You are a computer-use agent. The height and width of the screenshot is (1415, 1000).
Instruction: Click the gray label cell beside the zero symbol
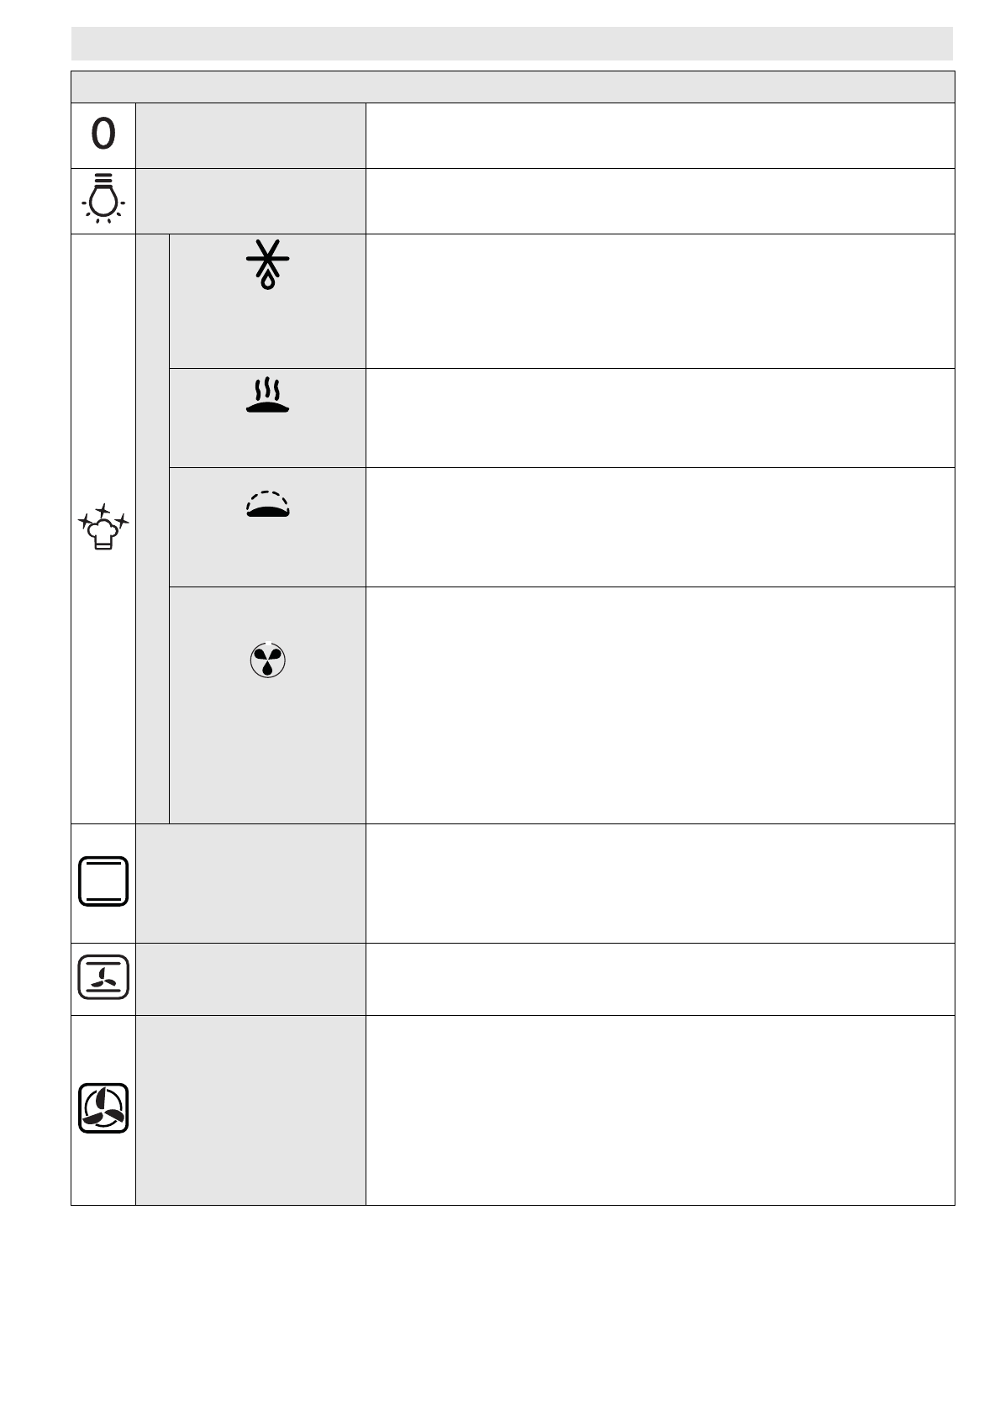point(250,135)
